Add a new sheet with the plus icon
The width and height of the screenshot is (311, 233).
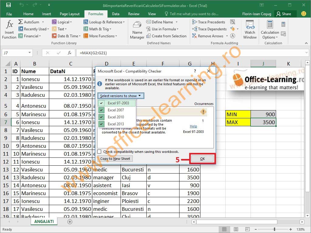tap(70, 222)
